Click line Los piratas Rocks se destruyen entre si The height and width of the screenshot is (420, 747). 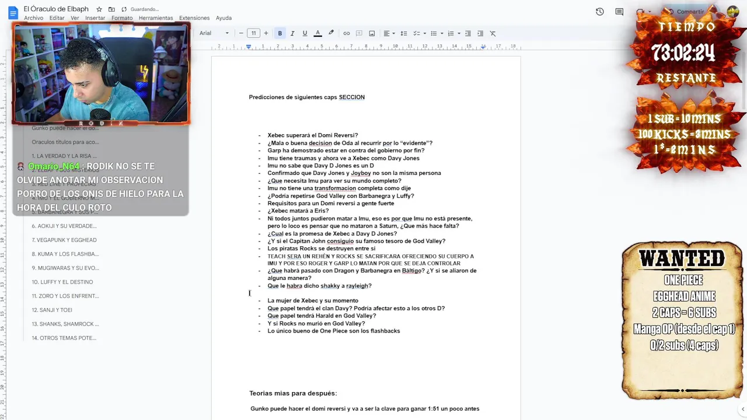[322, 249]
